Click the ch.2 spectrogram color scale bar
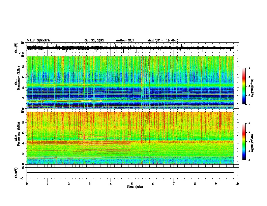 [x=244, y=142]
